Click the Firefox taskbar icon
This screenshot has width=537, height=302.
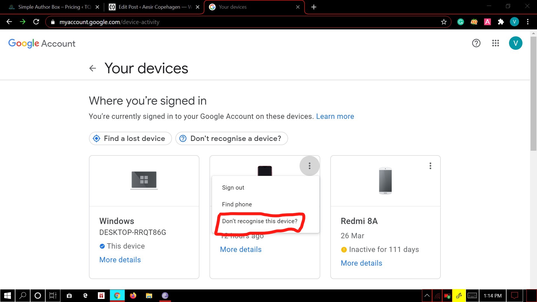click(x=133, y=295)
